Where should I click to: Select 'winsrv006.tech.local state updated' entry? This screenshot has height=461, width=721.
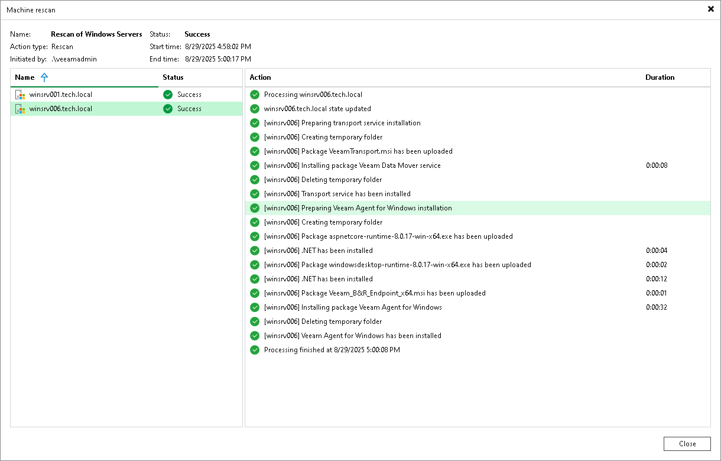(x=478, y=109)
